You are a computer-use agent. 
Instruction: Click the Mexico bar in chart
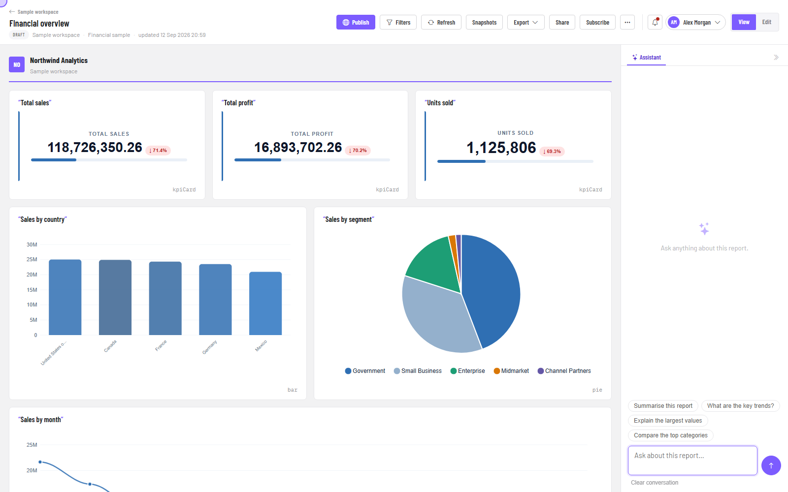(x=265, y=304)
